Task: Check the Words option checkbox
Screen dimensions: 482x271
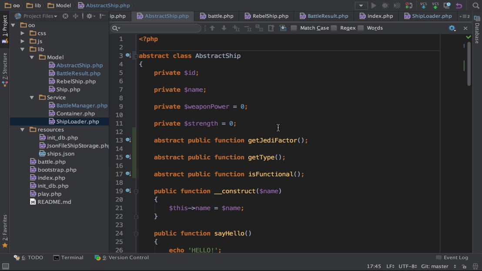Action: click(x=361, y=28)
